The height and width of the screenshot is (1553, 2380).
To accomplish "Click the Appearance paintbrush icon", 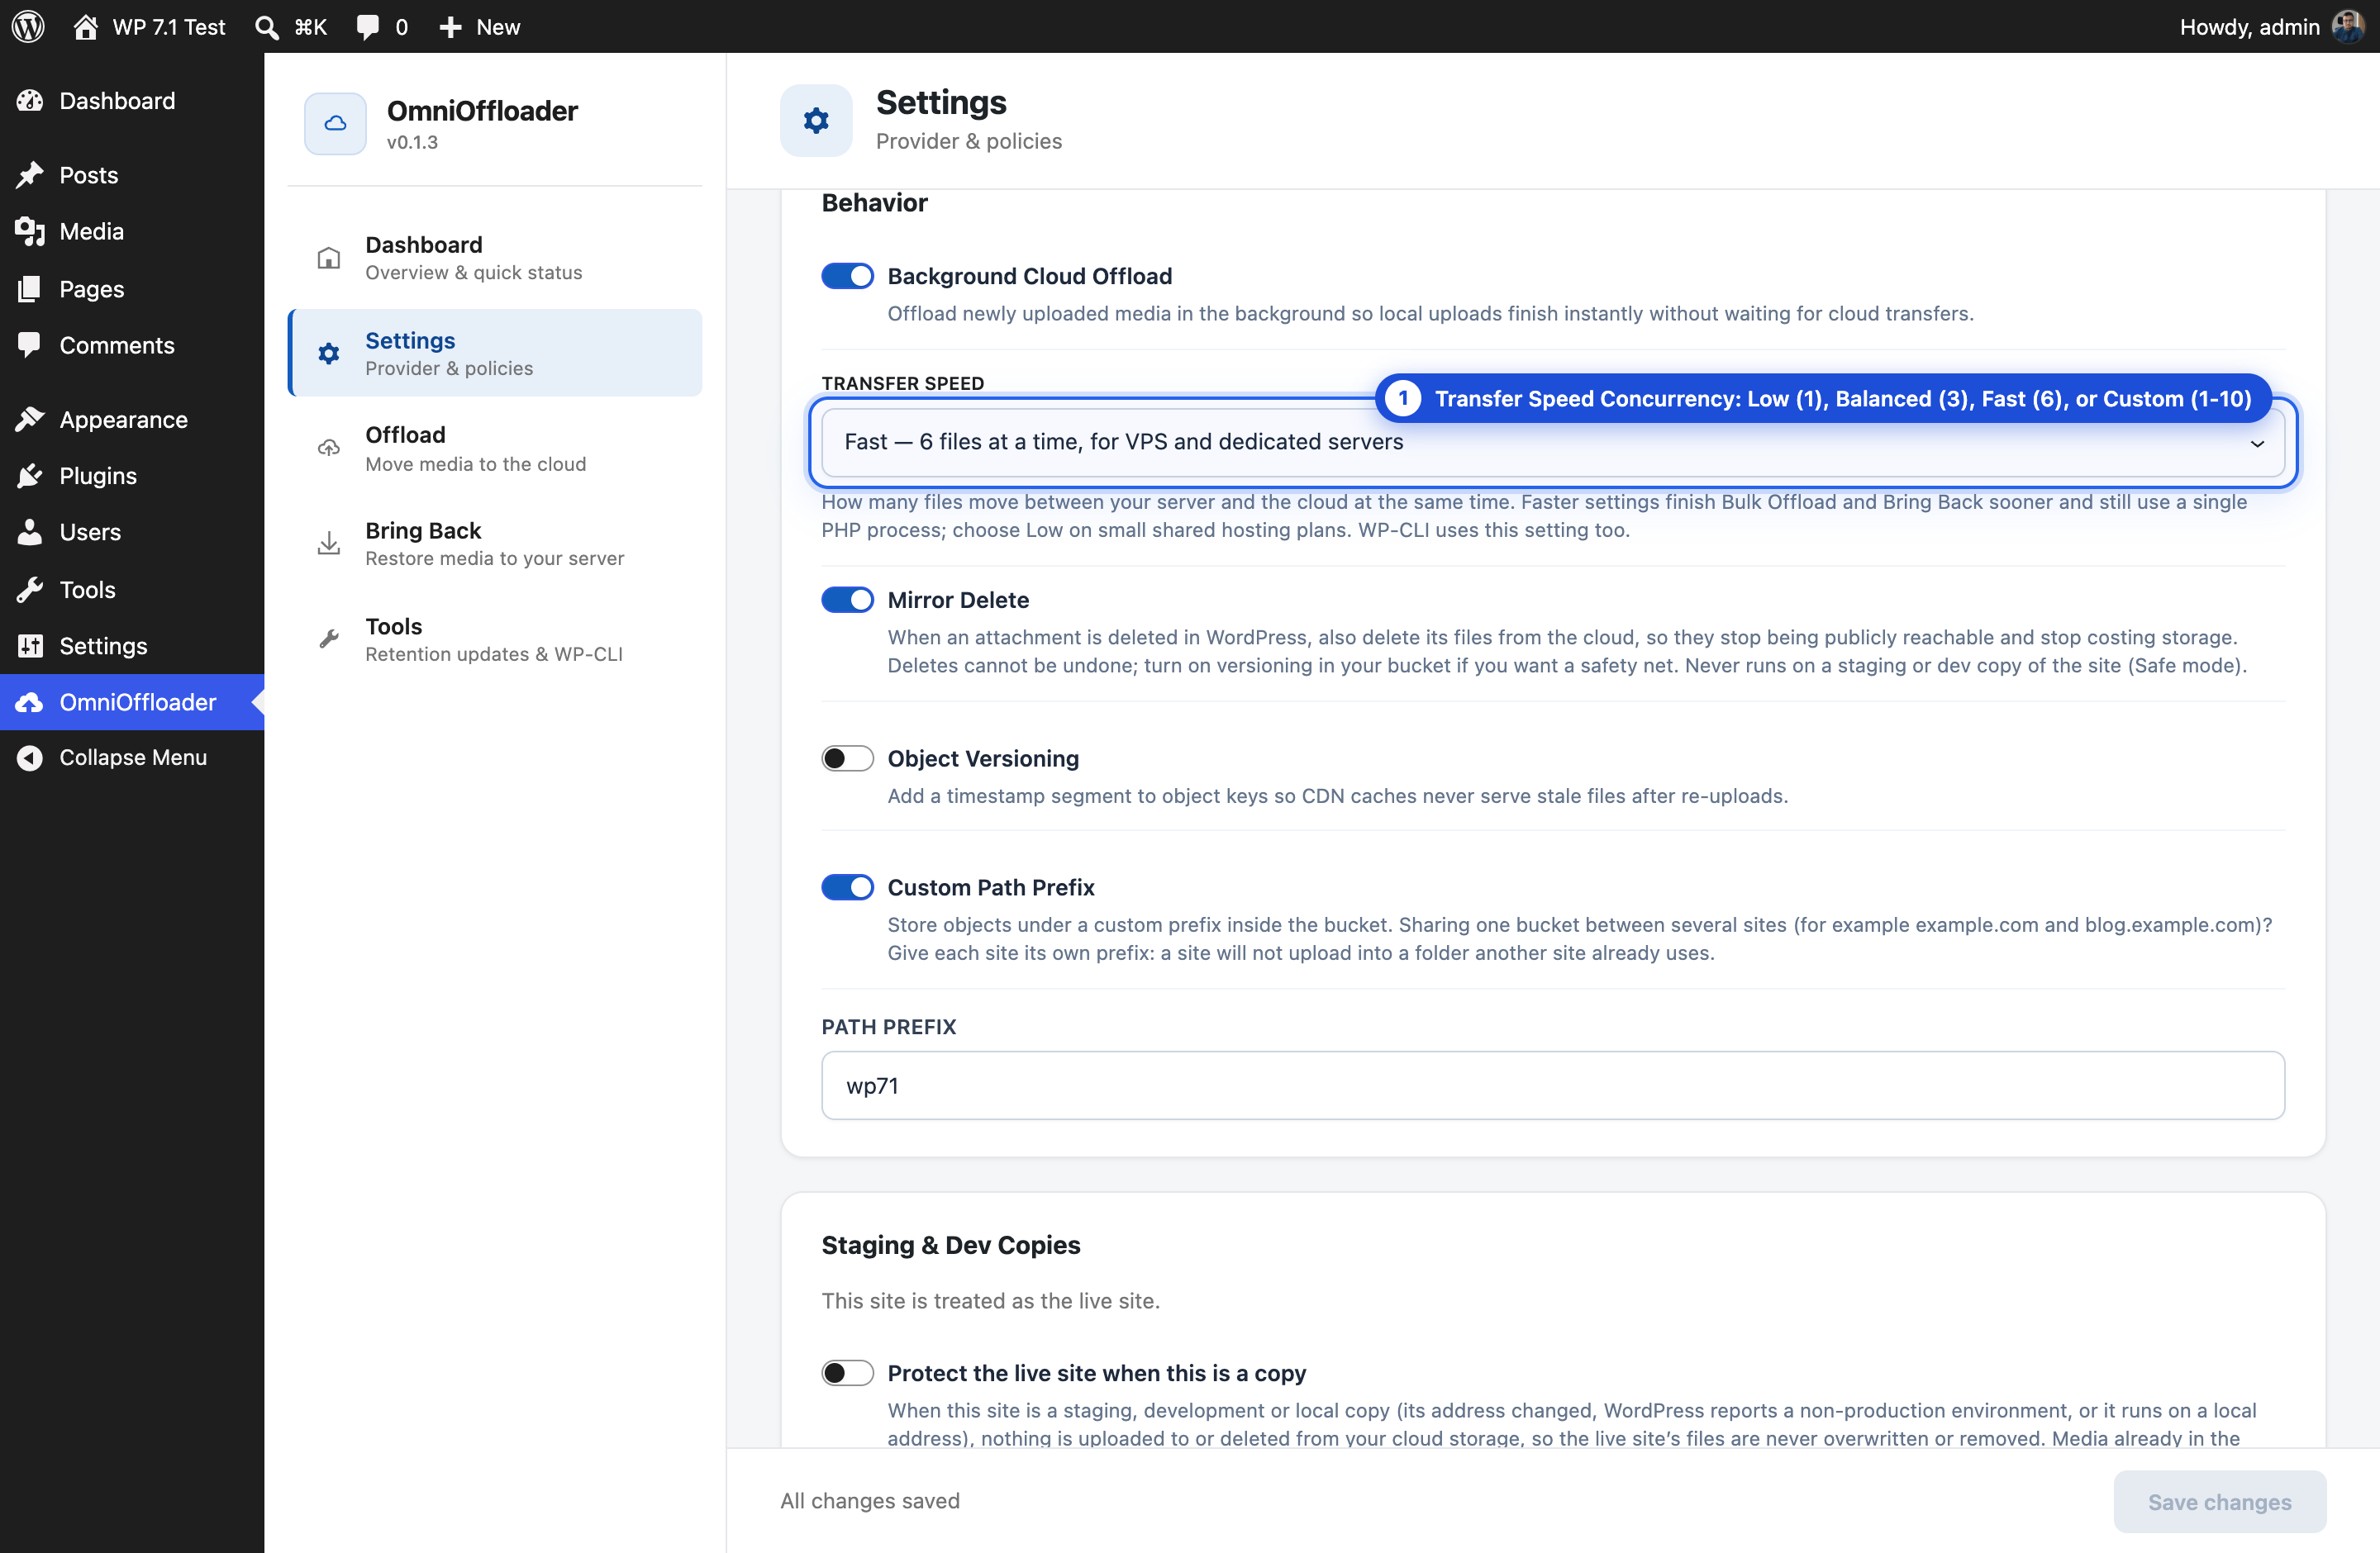I will point(30,420).
